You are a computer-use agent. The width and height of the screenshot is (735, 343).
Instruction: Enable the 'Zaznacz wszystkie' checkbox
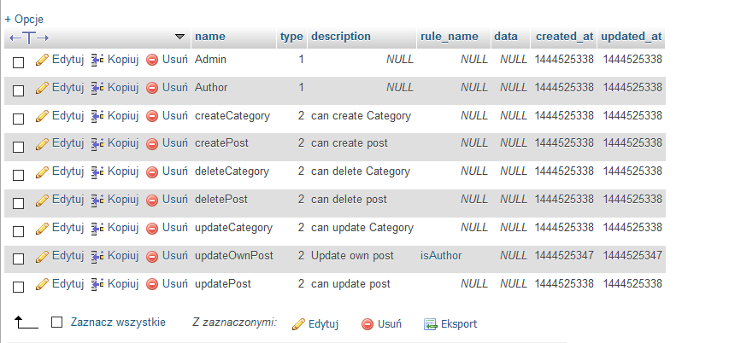pos(57,323)
